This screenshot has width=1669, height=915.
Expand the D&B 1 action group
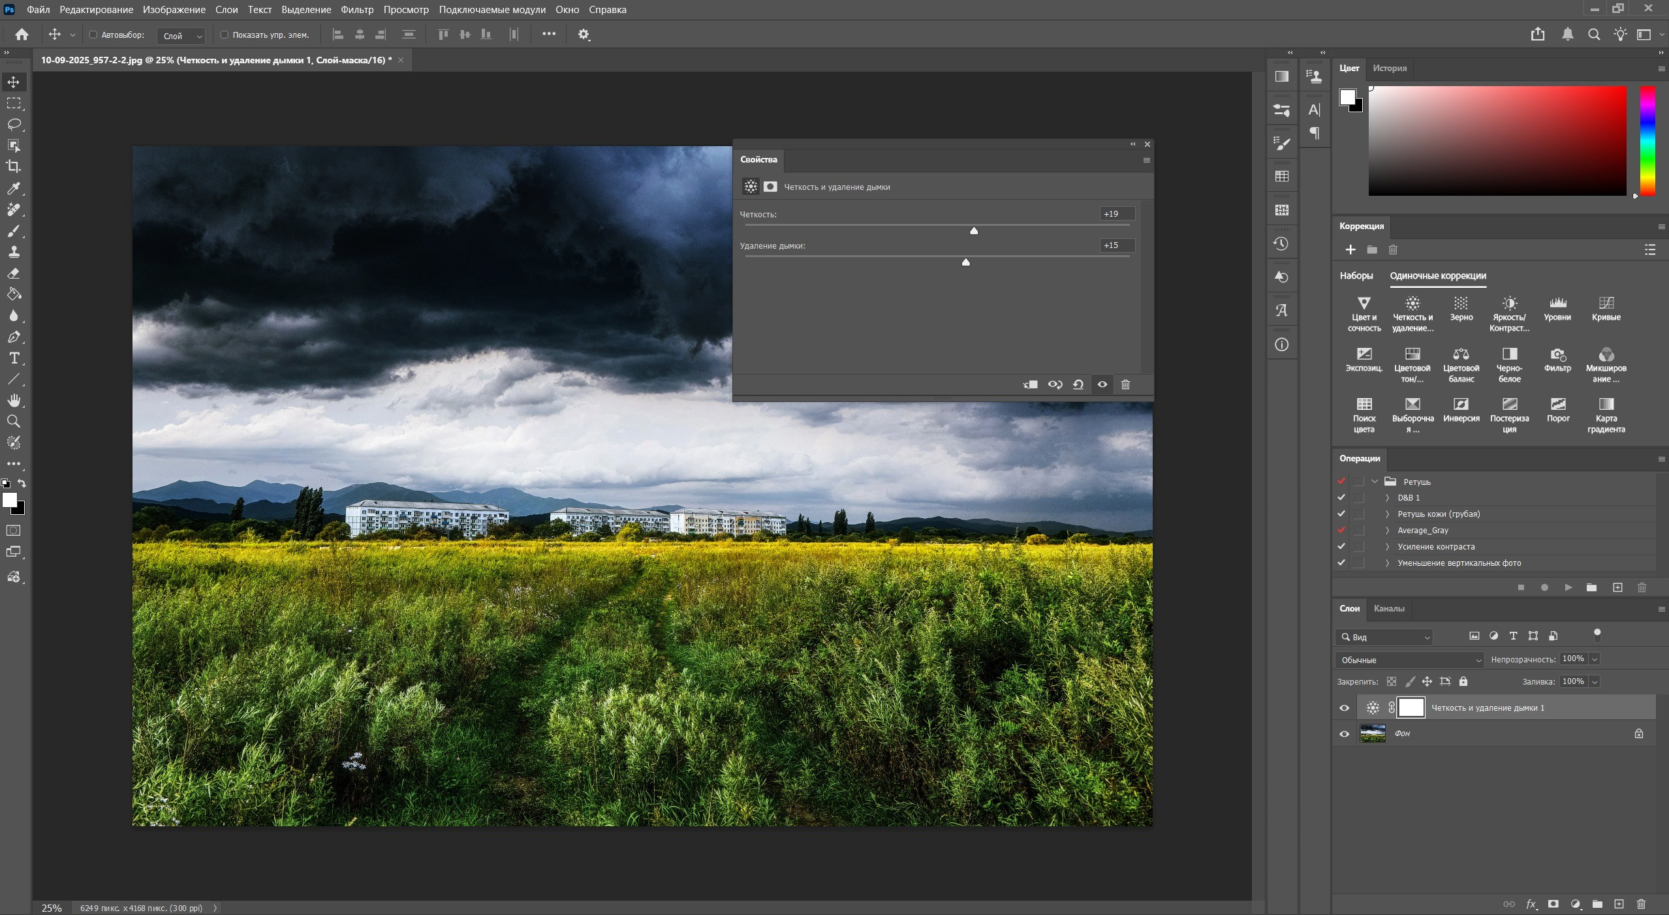click(x=1386, y=497)
